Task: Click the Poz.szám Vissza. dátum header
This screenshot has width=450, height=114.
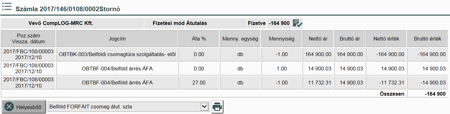Action: tap(28, 39)
